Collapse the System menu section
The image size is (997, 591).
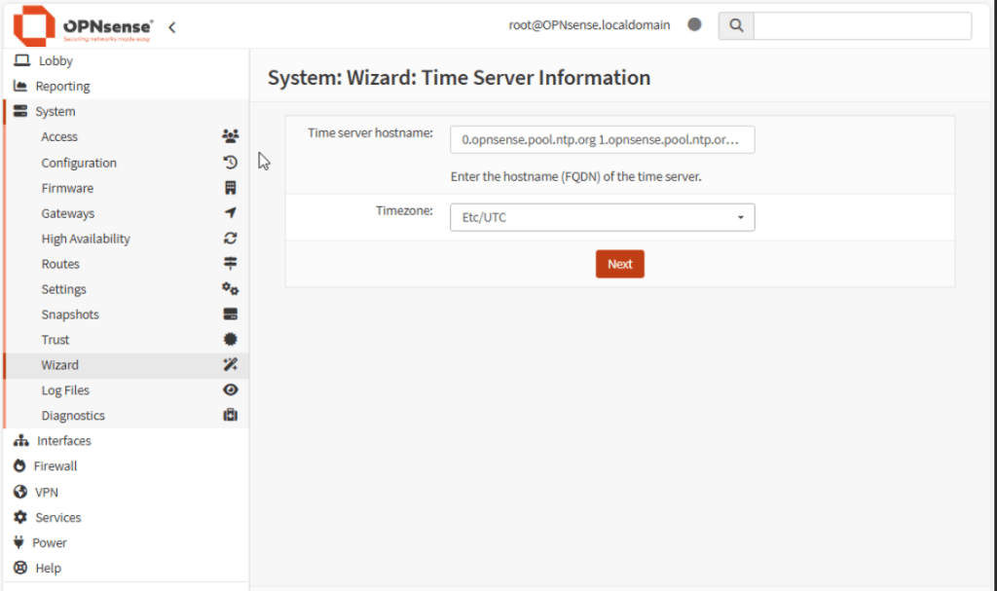click(x=55, y=112)
